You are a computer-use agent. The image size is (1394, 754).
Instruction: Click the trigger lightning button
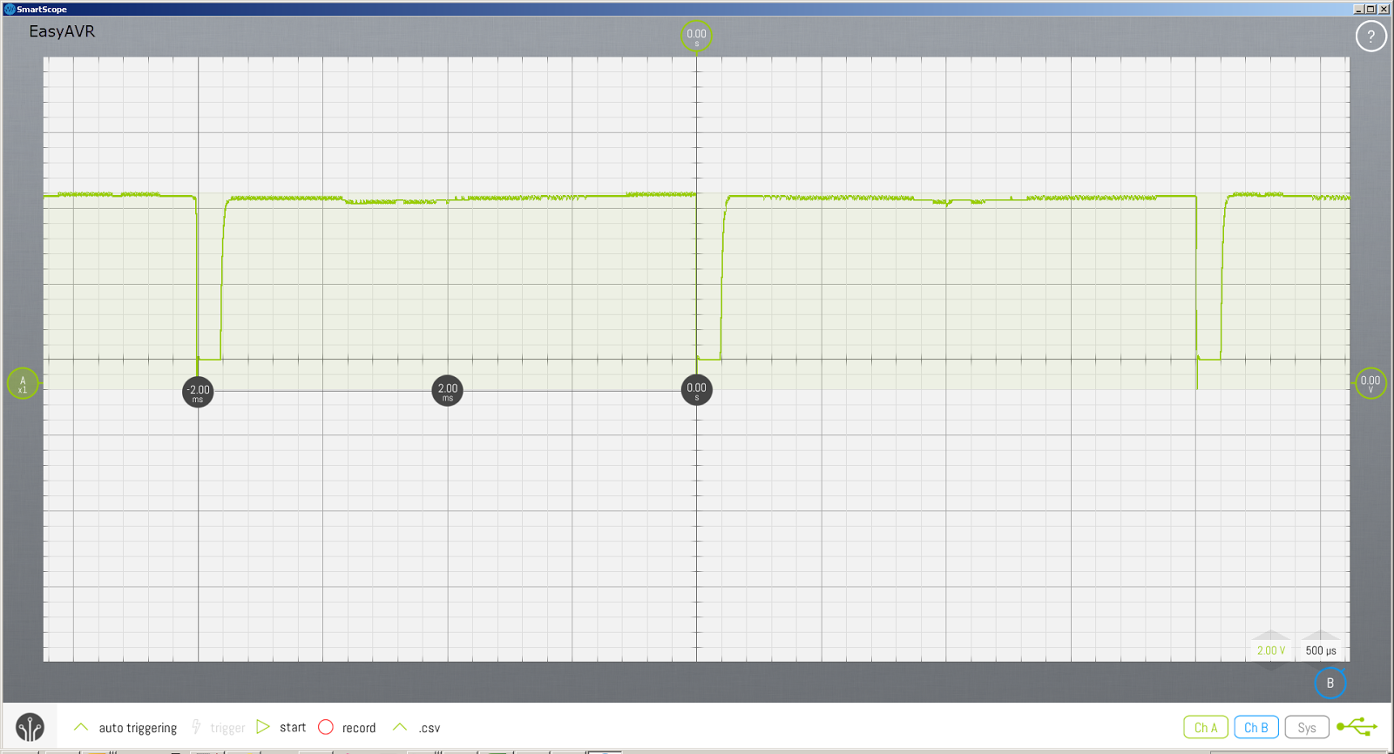tap(218, 728)
